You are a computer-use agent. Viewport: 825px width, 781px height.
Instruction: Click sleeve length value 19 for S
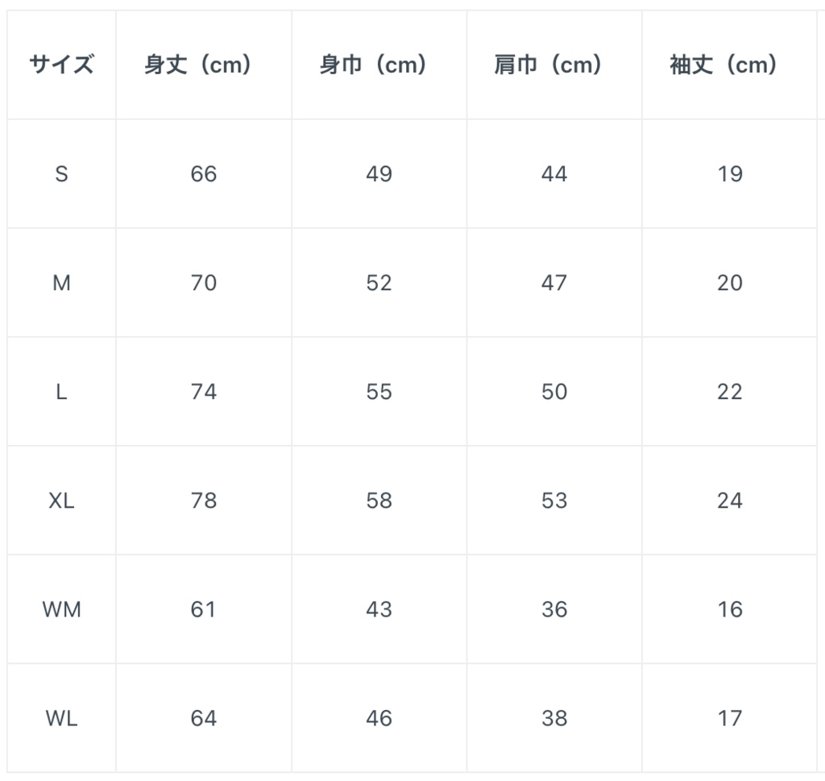[729, 174]
